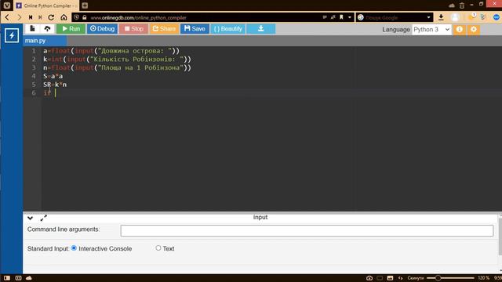Upload a file using cloud upload icon
502x282 pixels.
pos(47,29)
